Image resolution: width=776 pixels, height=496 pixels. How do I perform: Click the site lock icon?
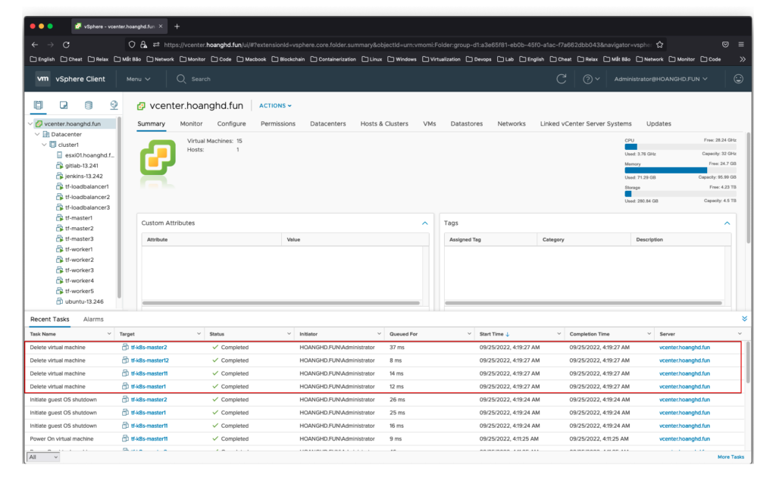(x=143, y=45)
